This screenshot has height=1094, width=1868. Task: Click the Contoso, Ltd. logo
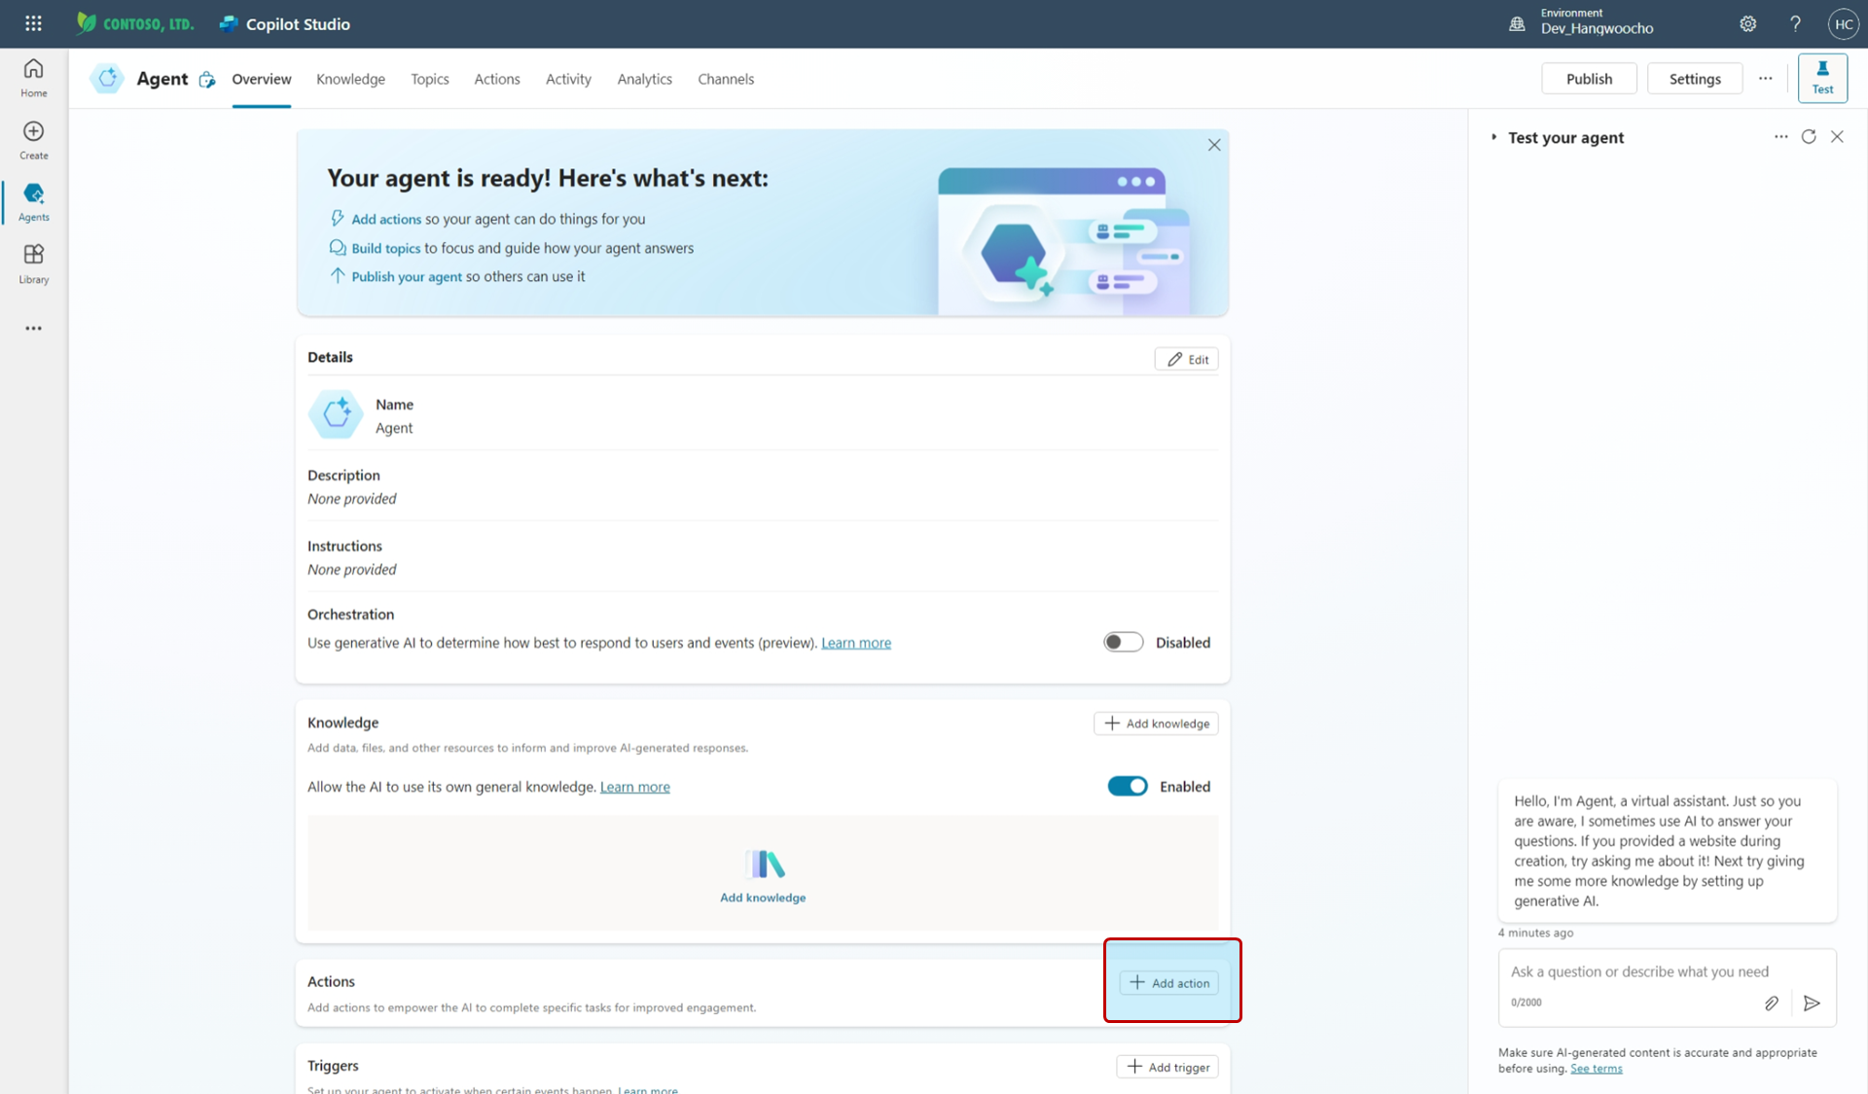pos(134,23)
